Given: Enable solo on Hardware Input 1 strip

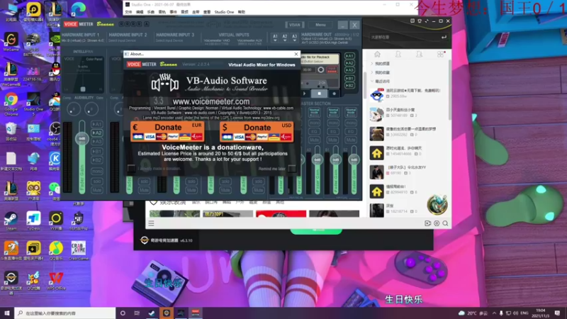Looking at the screenshot, I should tap(97, 181).
